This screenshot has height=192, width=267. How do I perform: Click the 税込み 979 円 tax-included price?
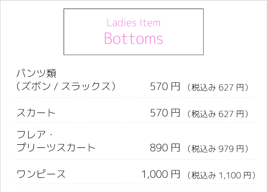pyautogui.click(x=218, y=149)
